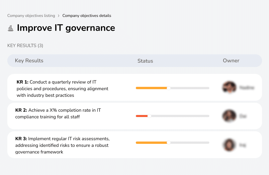Click the Improve IT governance title
This screenshot has width=269, height=175.
(x=66, y=28)
